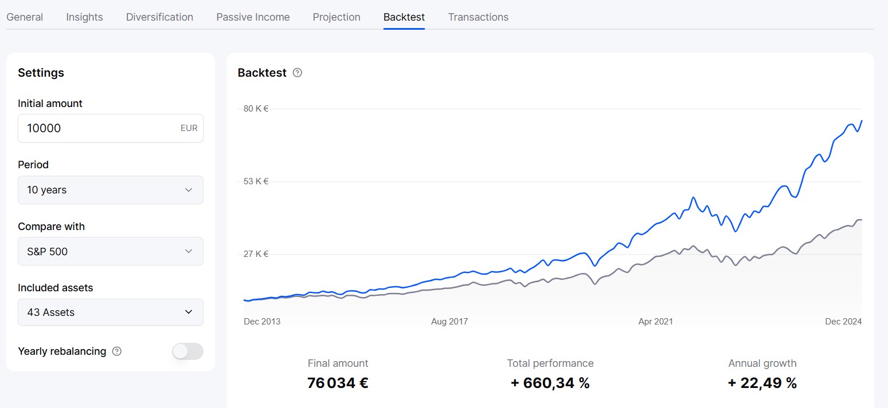Click the 27 K € axis label

(x=256, y=254)
